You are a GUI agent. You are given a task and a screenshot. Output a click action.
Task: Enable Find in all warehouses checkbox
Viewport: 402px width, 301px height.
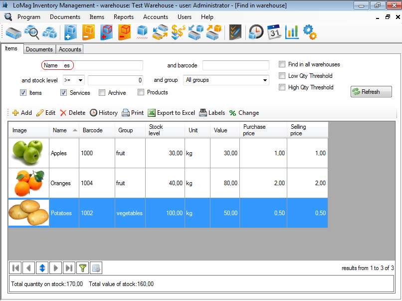click(x=282, y=64)
